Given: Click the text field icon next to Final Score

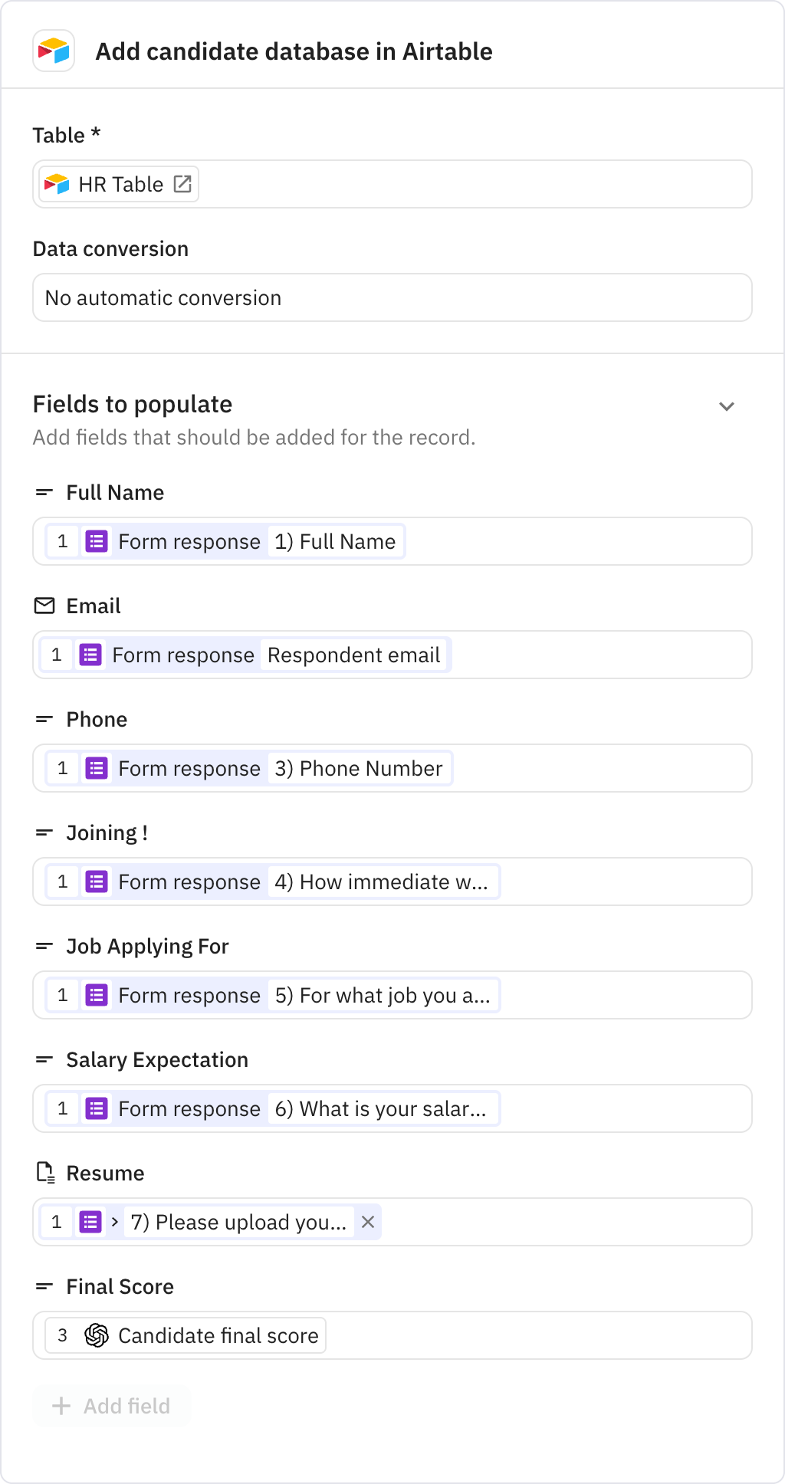Looking at the screenshot, I should tap(44, 1286).
